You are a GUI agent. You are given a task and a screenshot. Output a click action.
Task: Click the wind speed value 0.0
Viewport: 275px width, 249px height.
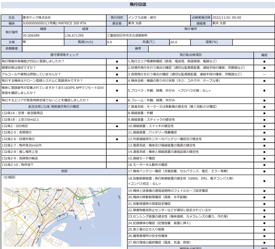(x=109, y=42)
